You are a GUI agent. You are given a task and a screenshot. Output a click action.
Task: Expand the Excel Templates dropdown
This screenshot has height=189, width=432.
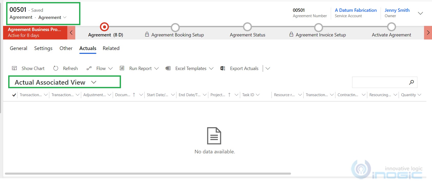coord(211,68)
